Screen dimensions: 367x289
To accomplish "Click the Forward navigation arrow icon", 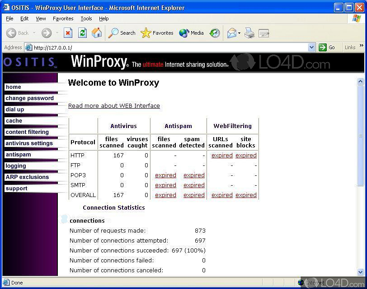I will (x=47, y=33).
